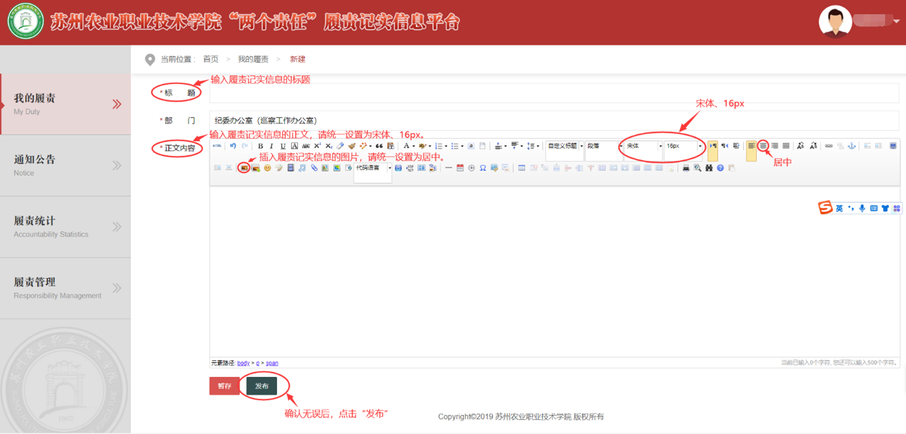Click the body link in element path

243,363
